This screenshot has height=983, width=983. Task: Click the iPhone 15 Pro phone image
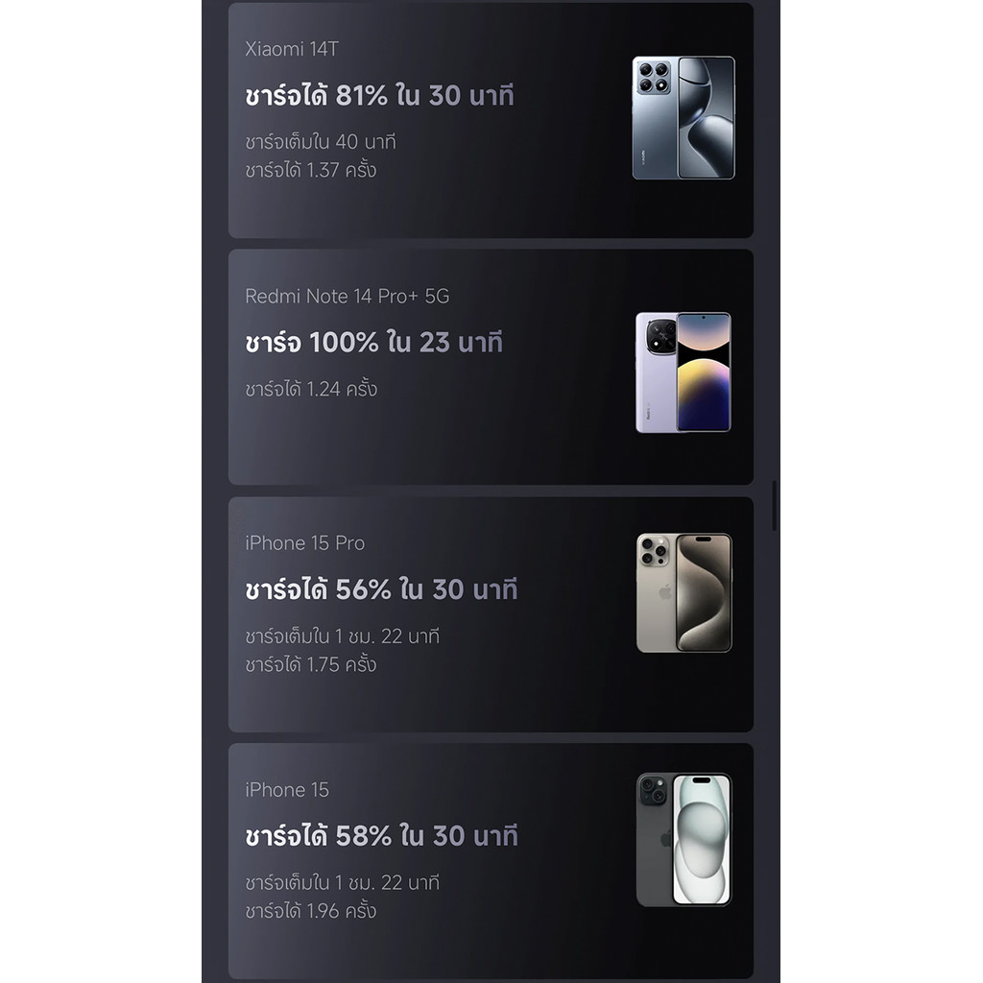click(683, 593)
